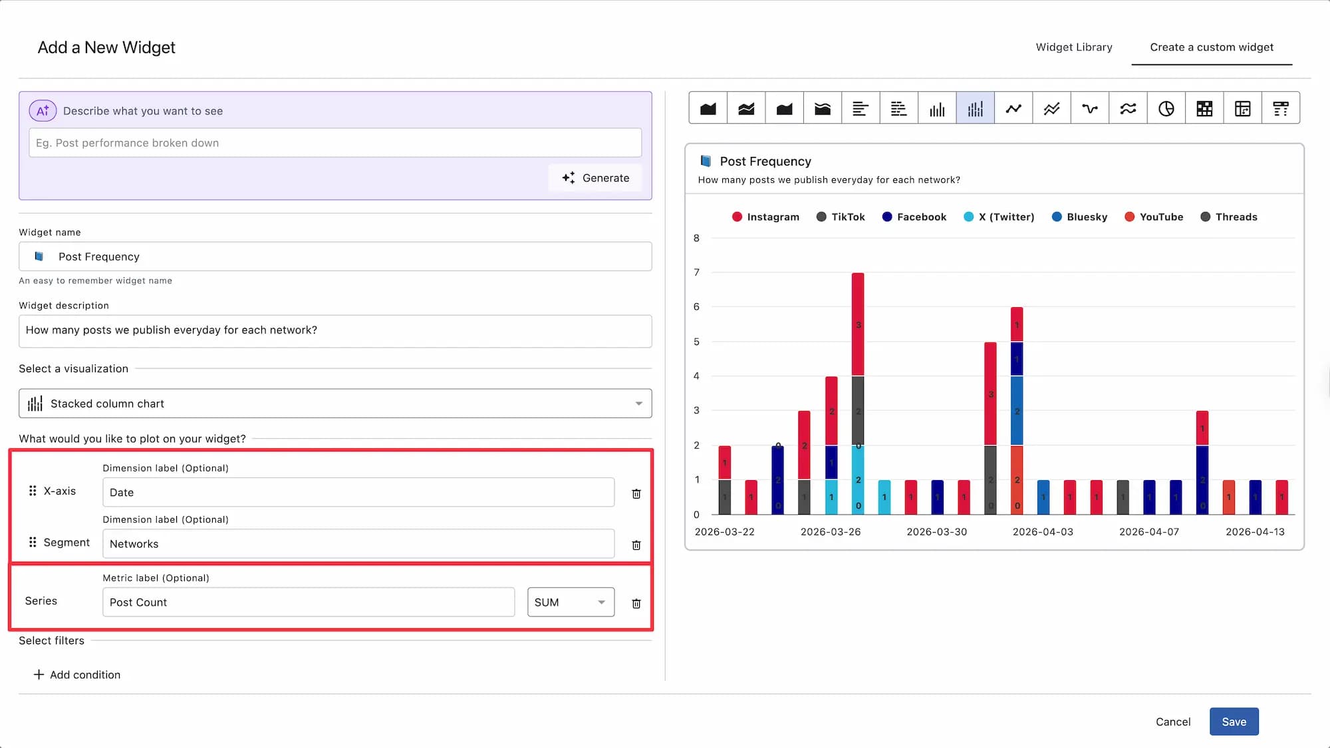Open the Stacked column chart dropdown
This screenshot has width=1330, height=748.
click(335, 404)
